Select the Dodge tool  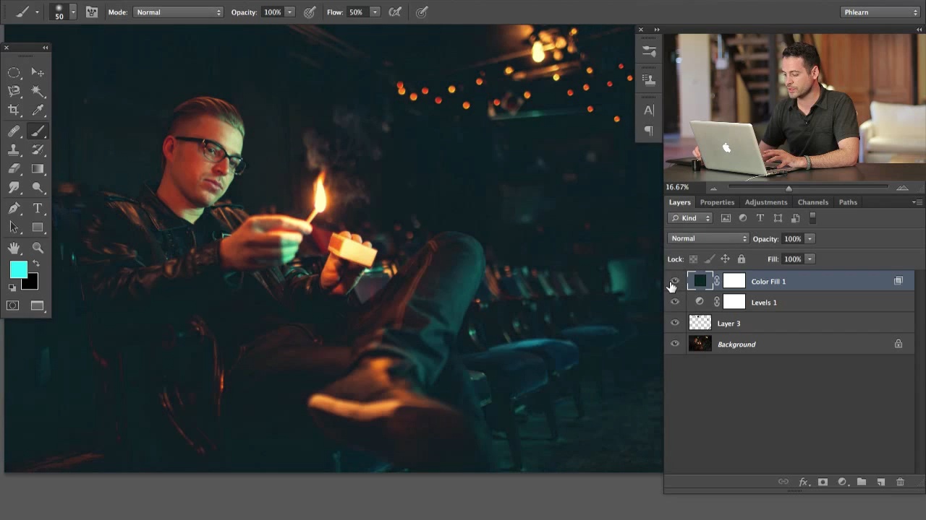(x=38, y=188)
